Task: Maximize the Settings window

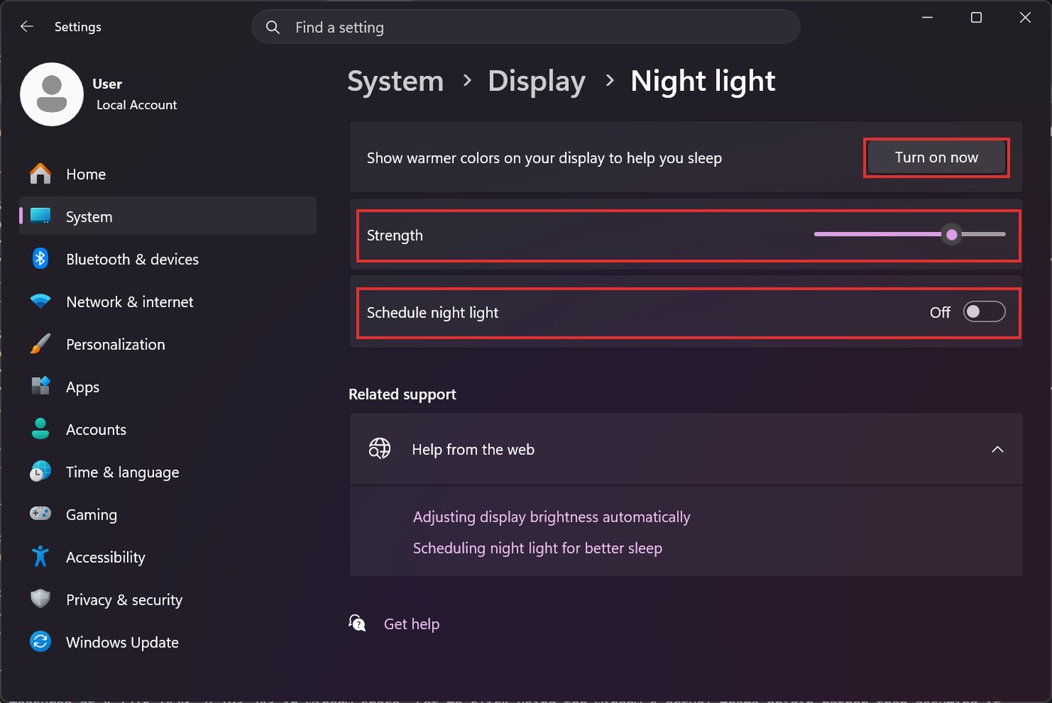Action: click(976, 17)
